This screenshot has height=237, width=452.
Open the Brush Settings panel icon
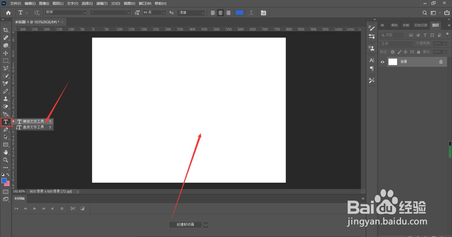point(372,28)
